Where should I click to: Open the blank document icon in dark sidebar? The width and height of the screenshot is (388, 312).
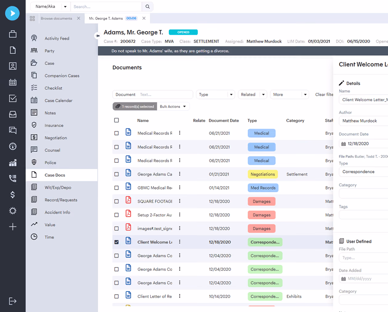[13, 50]
